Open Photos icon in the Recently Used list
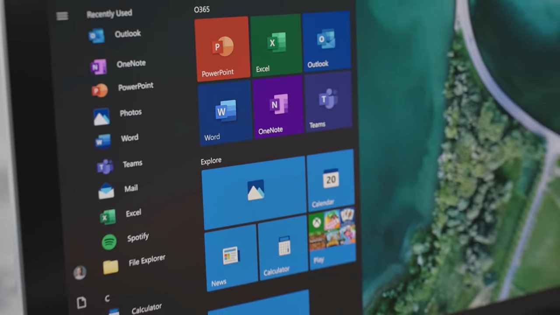Image resolution: width=560 pixels, height=315 pixels. coord(101,117)
